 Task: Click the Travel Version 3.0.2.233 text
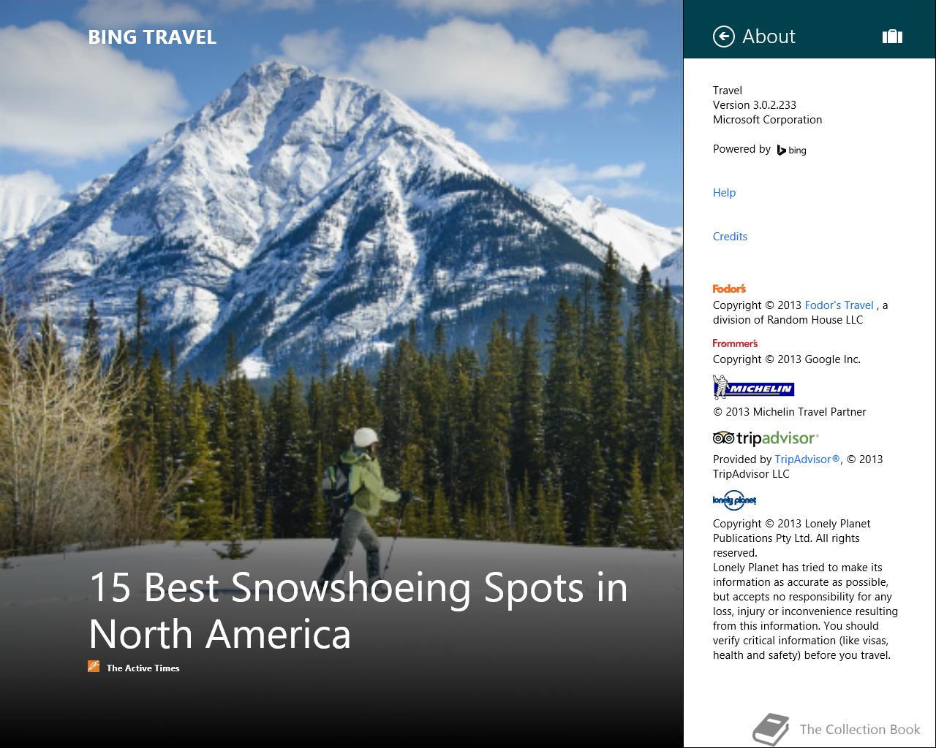pyautogui.click(x=755, y=98)
